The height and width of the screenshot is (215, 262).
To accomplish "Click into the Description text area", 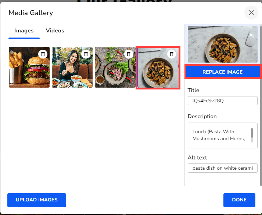I will pos(219,135).
